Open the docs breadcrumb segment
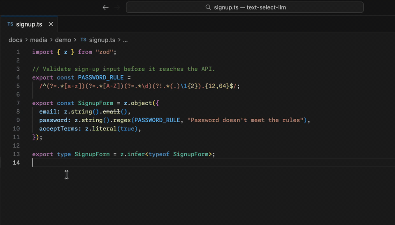395x225 pixels. coord(15,40)
